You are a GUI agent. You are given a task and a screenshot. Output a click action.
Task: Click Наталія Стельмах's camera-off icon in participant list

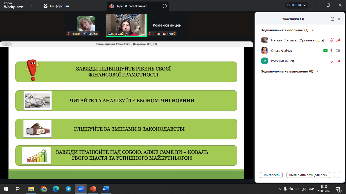pyautogui.click(x=338, y=40)
